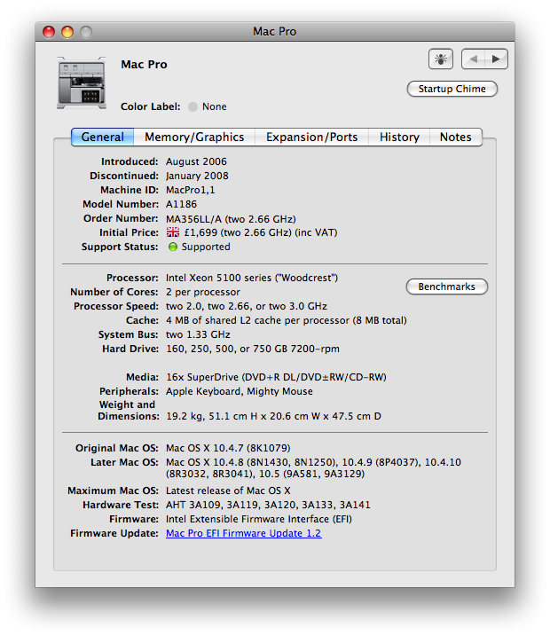Click 'Latest release of Mac OS X' text
Screen dimensions: 550x636
point(228,491)
